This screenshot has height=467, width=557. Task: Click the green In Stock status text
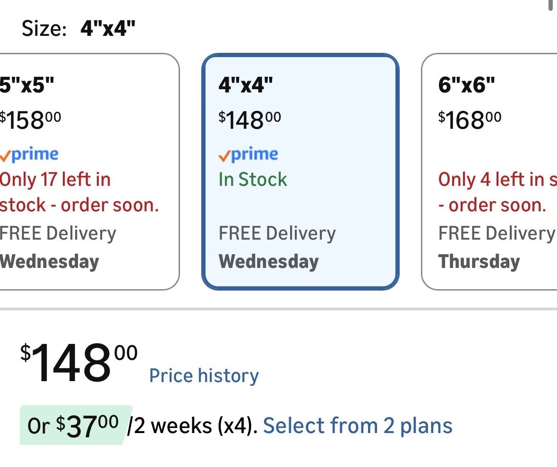[253, 180]
